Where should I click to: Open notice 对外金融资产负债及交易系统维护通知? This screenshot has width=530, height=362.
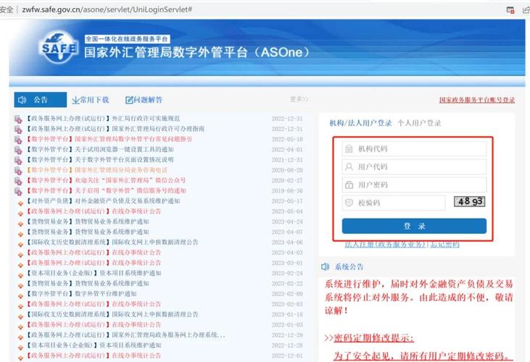(127, 201)
